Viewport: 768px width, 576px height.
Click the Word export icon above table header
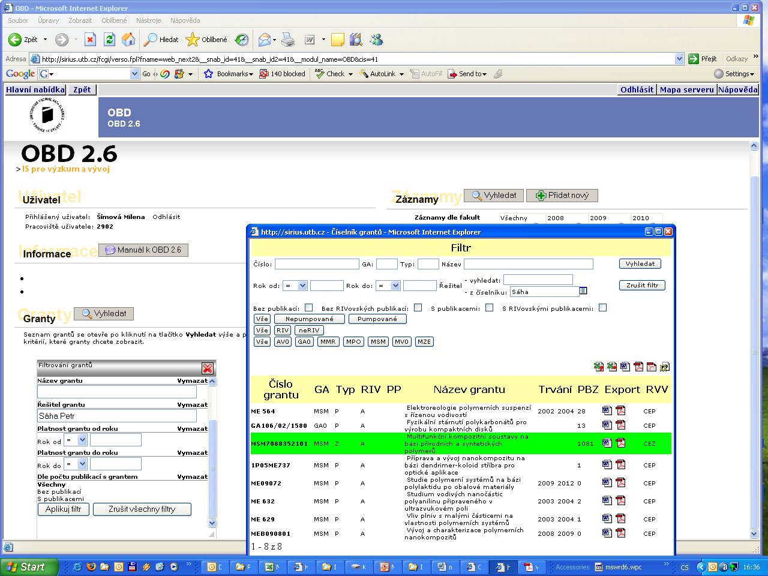[625, 367]
